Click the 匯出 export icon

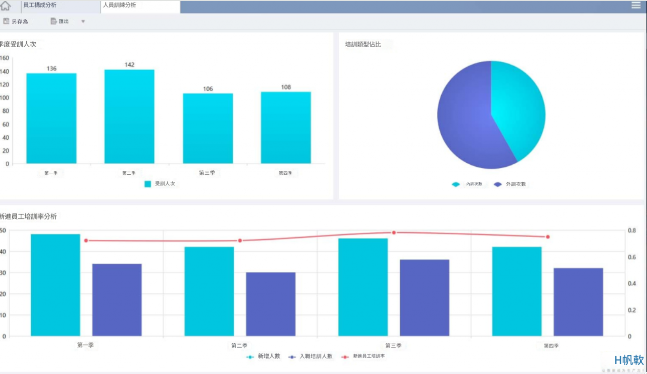coord(53,21)
